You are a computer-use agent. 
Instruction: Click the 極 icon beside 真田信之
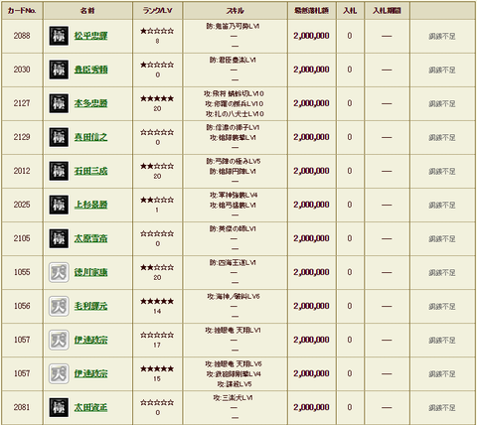(x=59, y=137)
